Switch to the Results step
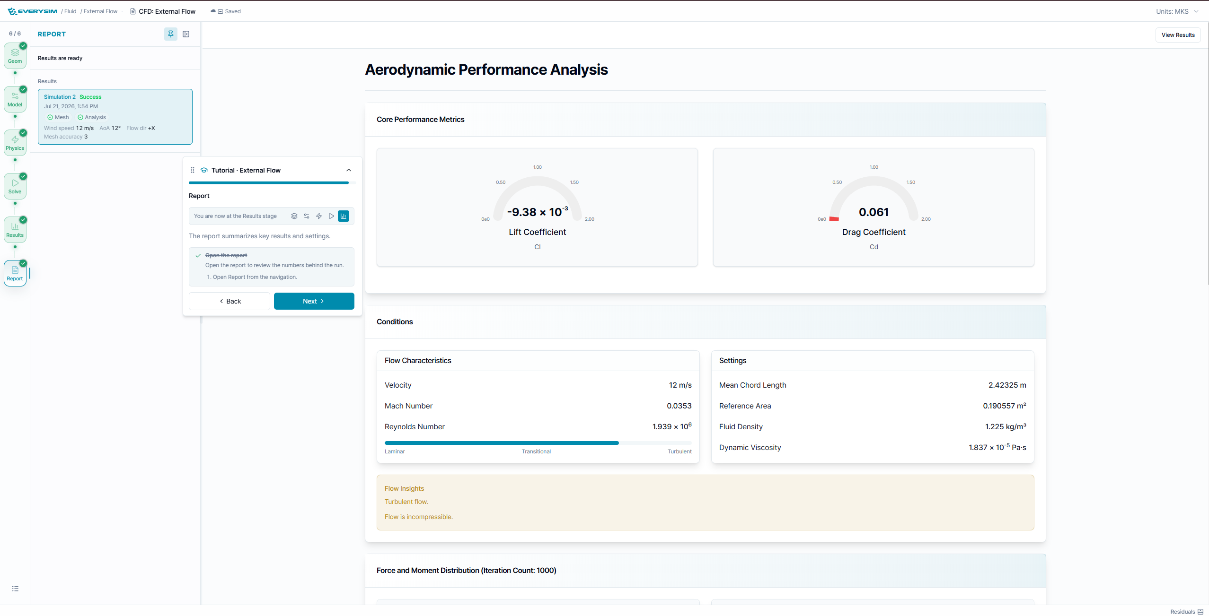 [15, 230]
